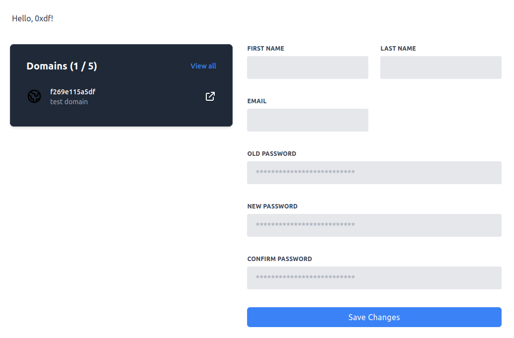Click the globe icon beside f269e115a5df

point(34,96)
